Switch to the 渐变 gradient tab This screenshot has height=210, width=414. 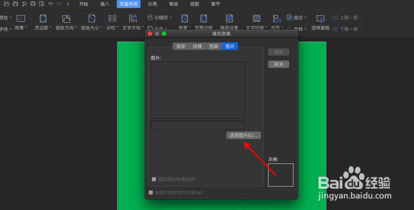pos(181,46)
